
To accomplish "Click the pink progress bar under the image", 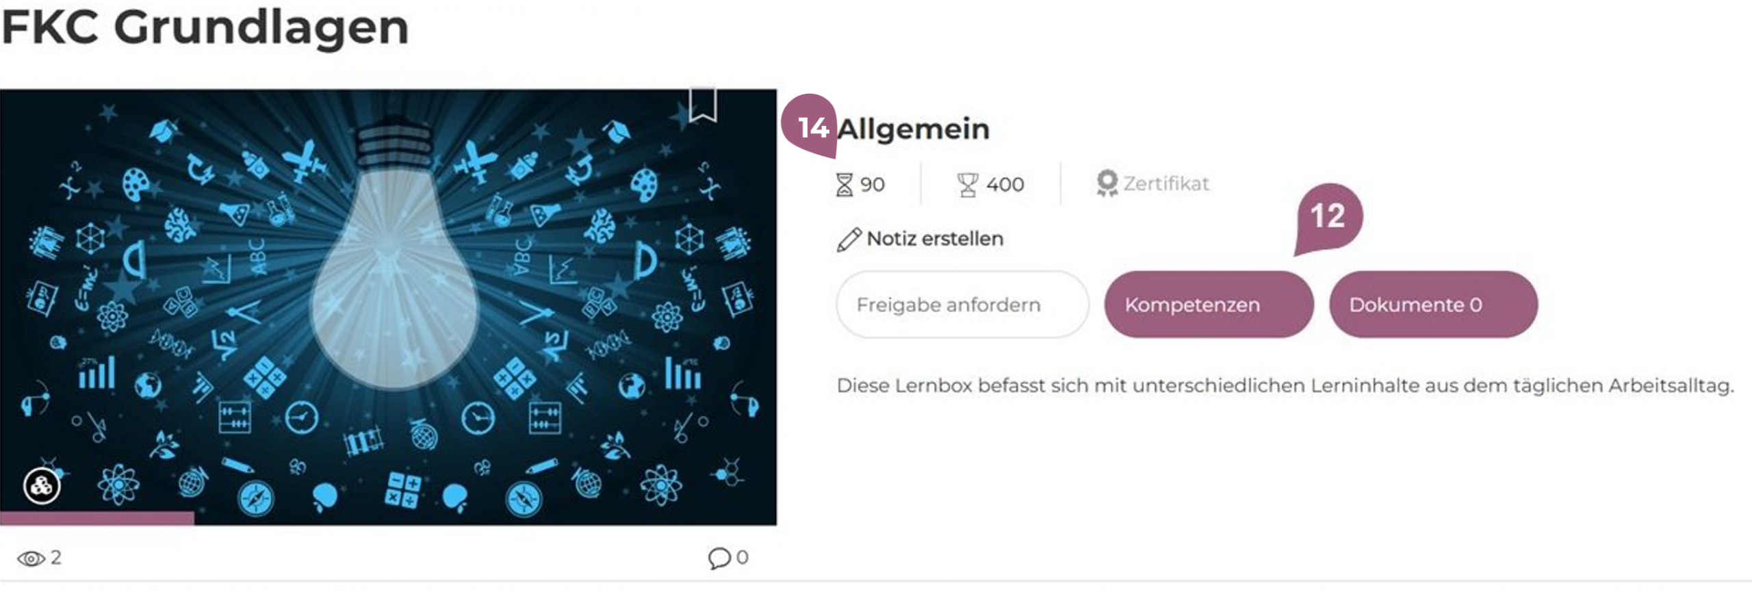I will pyautogui.click(x=97, y=518).
